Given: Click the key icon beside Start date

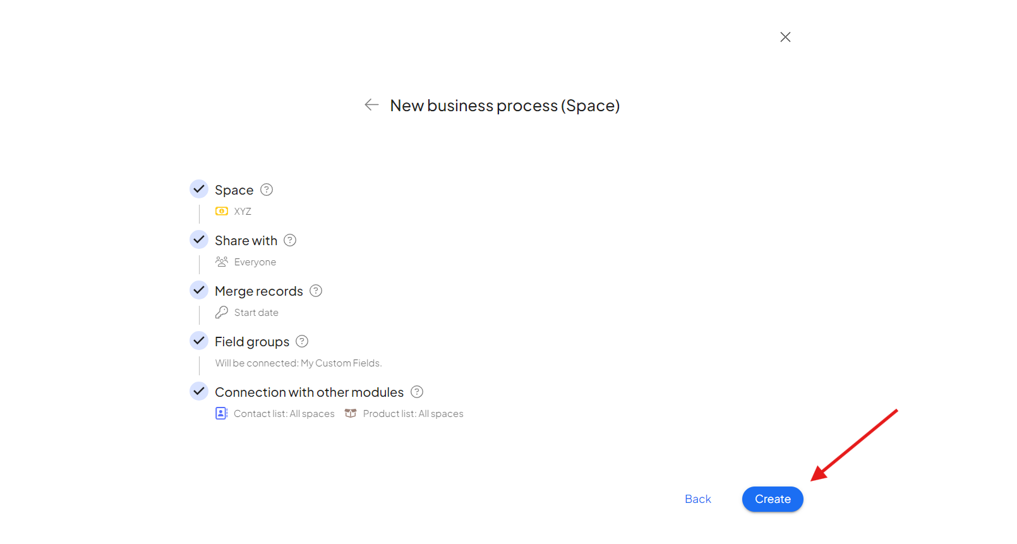Looking at the screenshot, I should click(x=222, y=312).
